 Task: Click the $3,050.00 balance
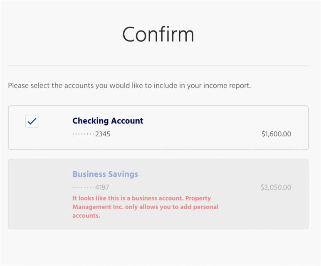click(276, 188)
